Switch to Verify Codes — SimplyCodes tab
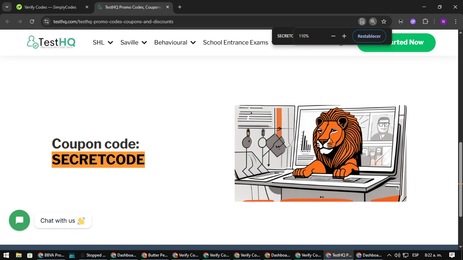This screenshot has width=463, height=260. click(x=50, y=7)
